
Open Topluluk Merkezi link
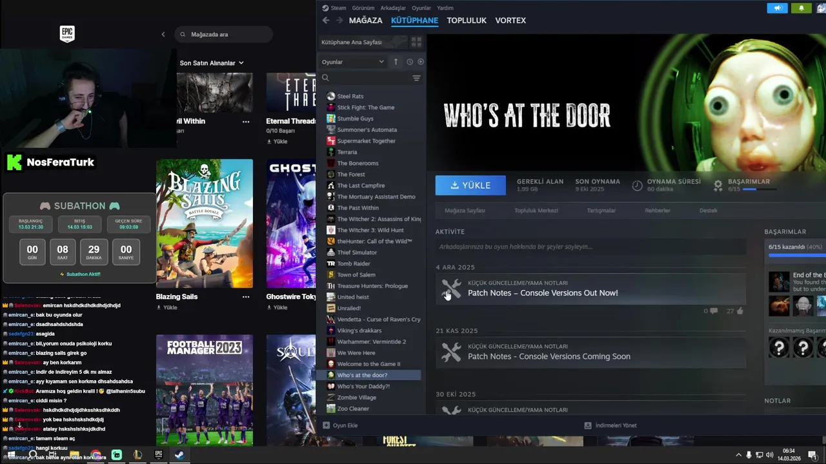point(536,210)
